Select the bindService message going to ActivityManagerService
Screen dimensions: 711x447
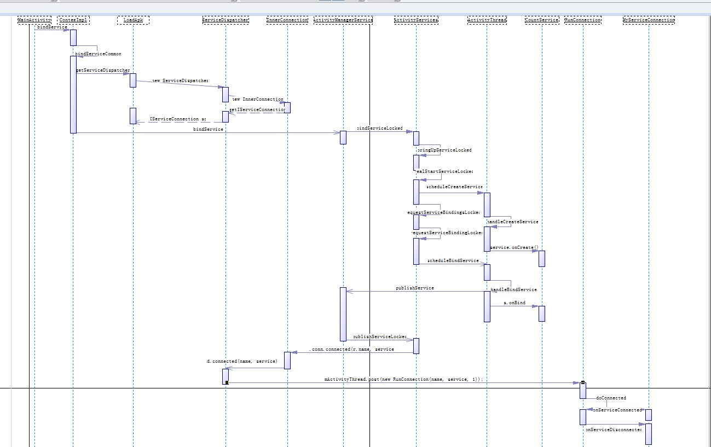click(208, 129)
